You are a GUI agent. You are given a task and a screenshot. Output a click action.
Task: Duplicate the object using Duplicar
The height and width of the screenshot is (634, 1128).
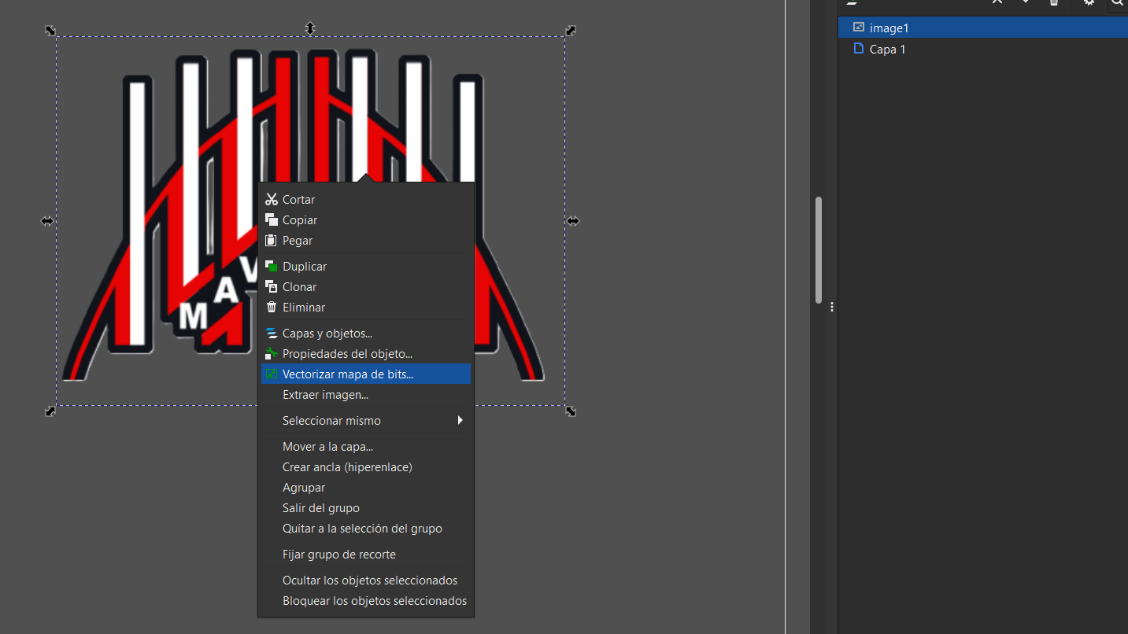click(366, 267)
